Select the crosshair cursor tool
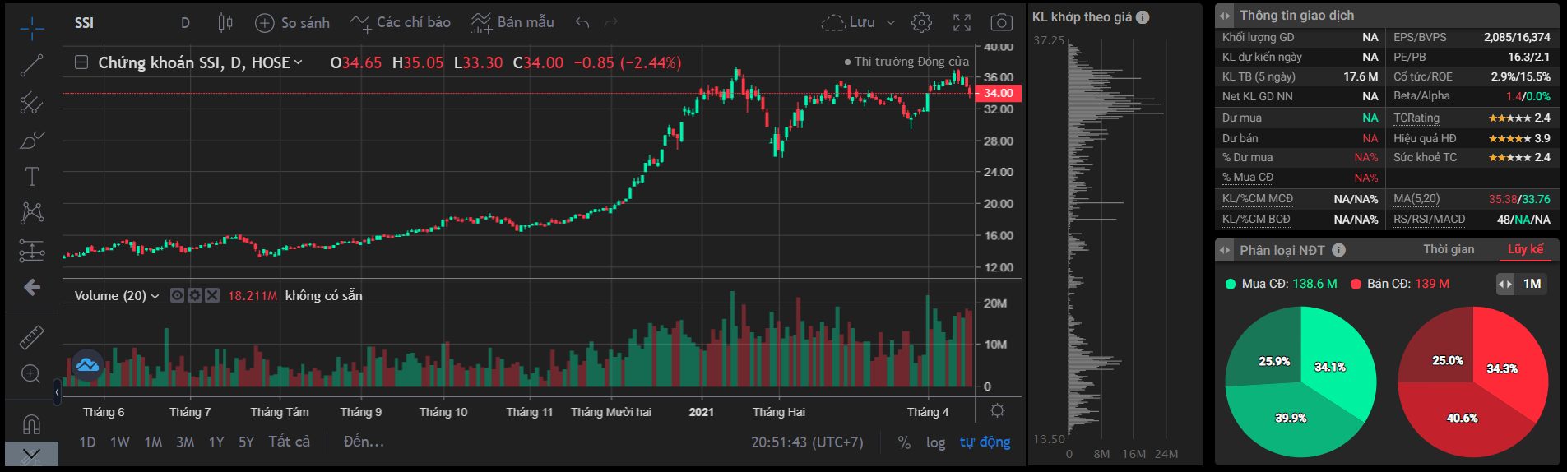 point(32,28)
